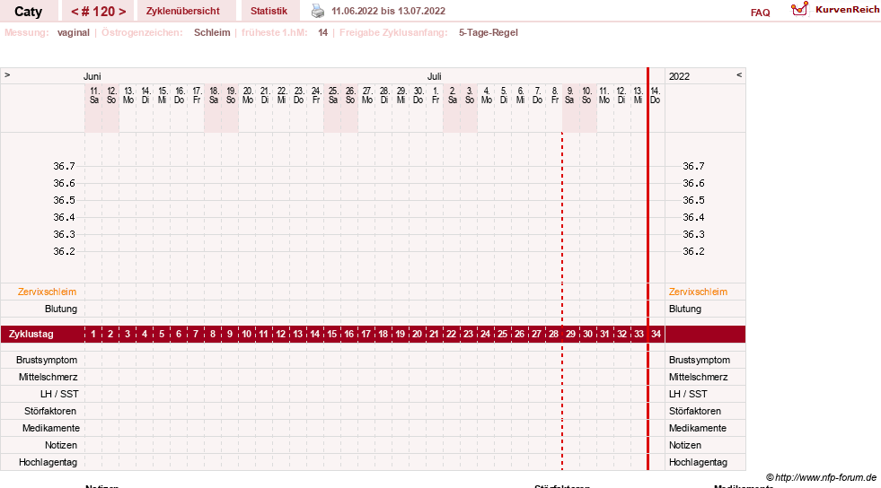Click the right 36.5 temperature label
Screen dimensions: 881x488
point(693,200)
